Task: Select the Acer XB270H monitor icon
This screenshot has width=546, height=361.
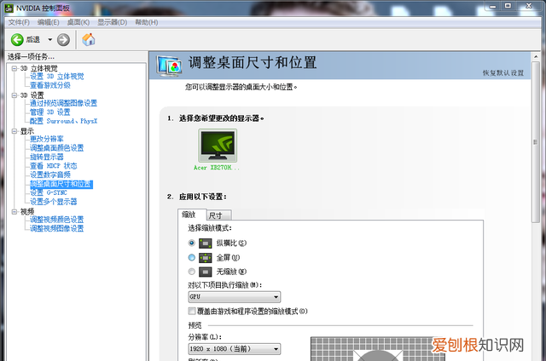Action: coord(218,146)
